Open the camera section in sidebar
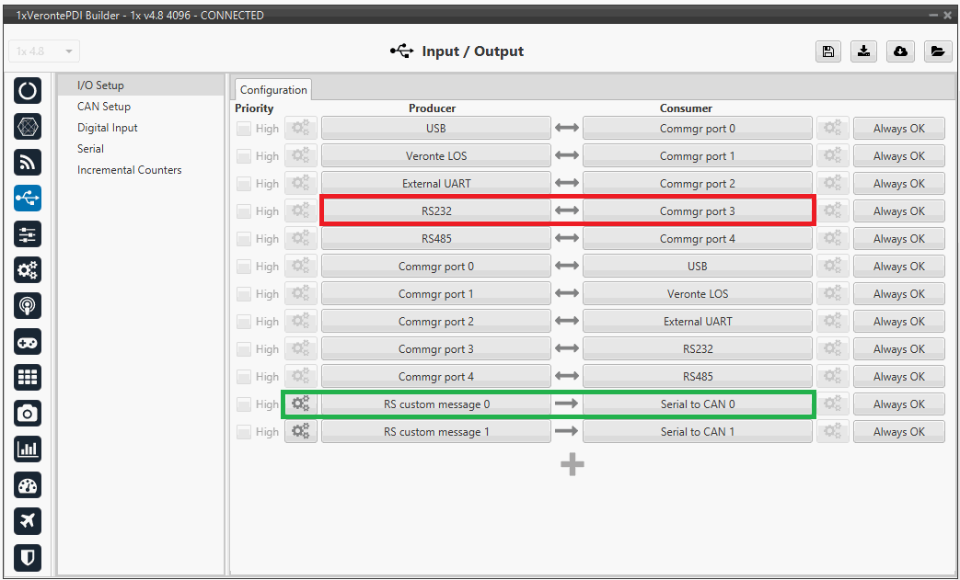 point(28,414)
